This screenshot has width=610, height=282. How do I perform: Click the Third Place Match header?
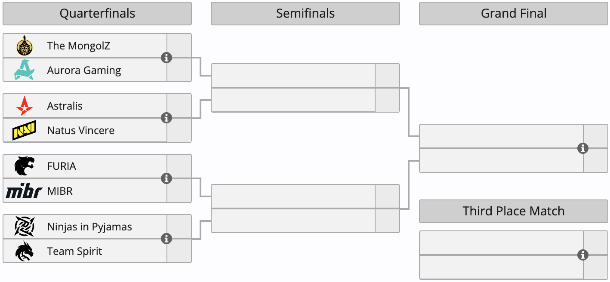click(x=514, y=211)
